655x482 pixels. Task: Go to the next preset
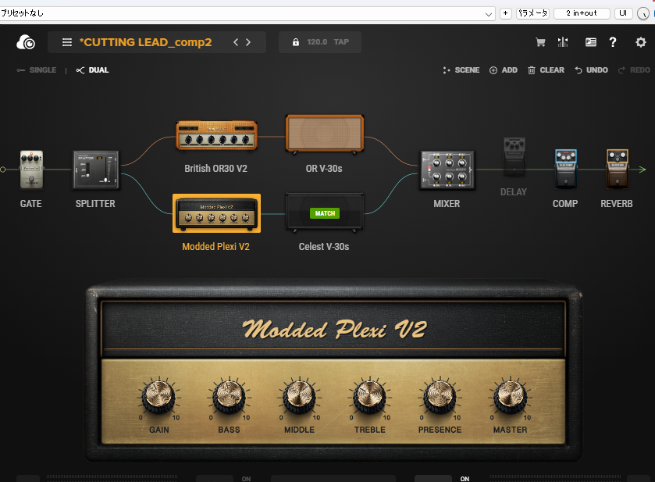click(x=249, y=42)
